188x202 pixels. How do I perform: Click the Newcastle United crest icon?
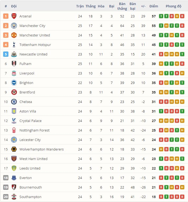tap(14, 54)
